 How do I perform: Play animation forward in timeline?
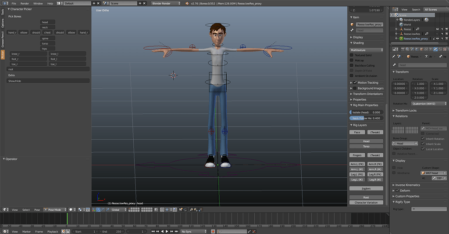pos(167,231)
